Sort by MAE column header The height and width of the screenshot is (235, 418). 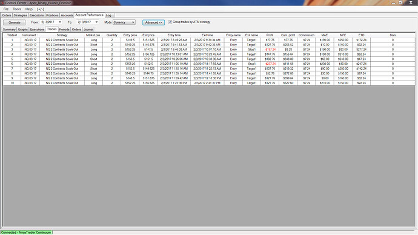[325, 35]
